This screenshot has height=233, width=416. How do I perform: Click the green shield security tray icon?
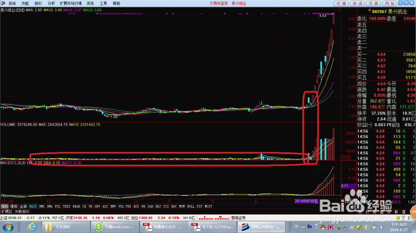pos(366,227)
